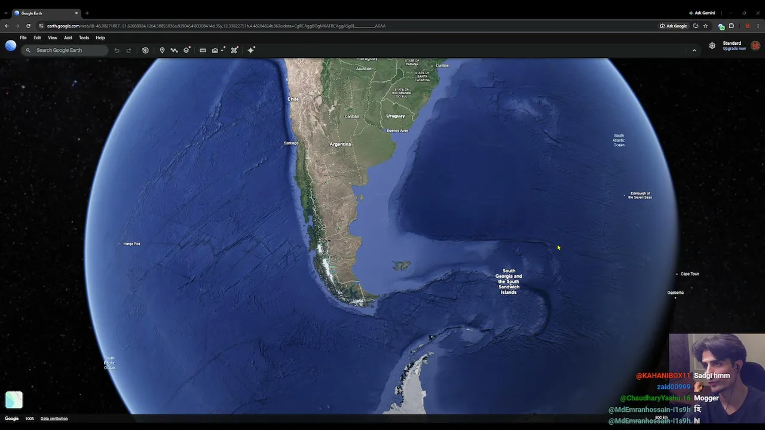Click the install app icon in address bar
765x430 pixels.
tap(696, 26)
